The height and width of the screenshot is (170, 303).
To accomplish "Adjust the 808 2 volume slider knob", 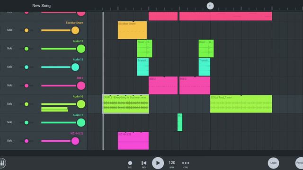I will (81, 85).
